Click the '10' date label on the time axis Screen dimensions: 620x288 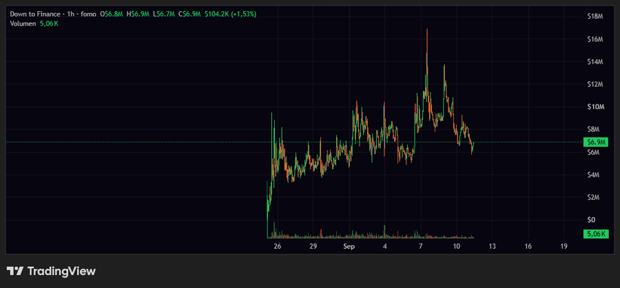(x=456, y=247)
